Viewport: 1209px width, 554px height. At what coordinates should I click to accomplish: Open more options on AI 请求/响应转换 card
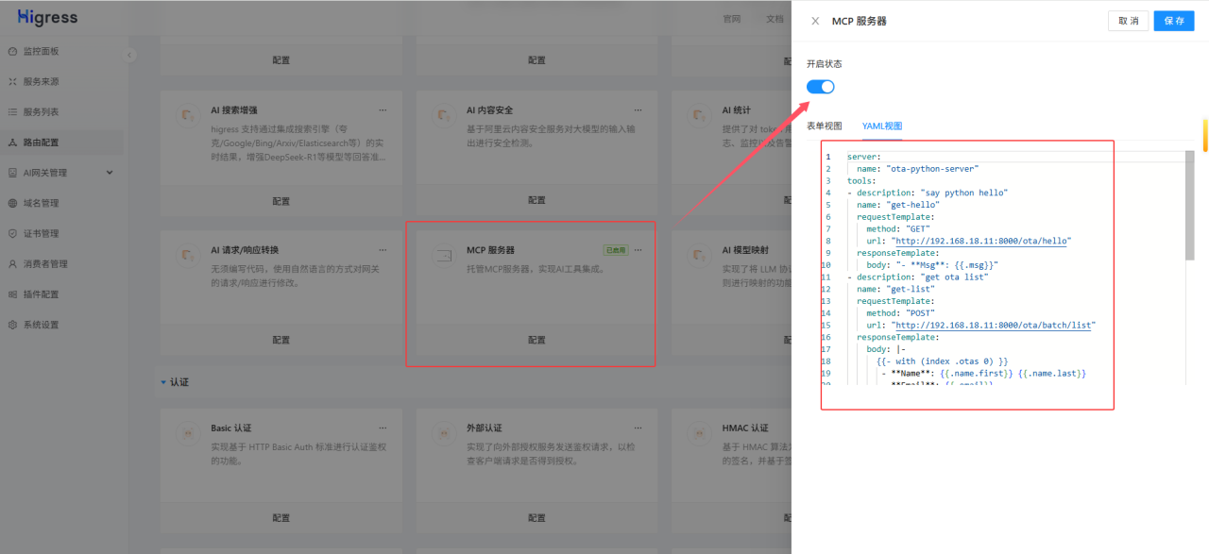[x=383, y=250]
